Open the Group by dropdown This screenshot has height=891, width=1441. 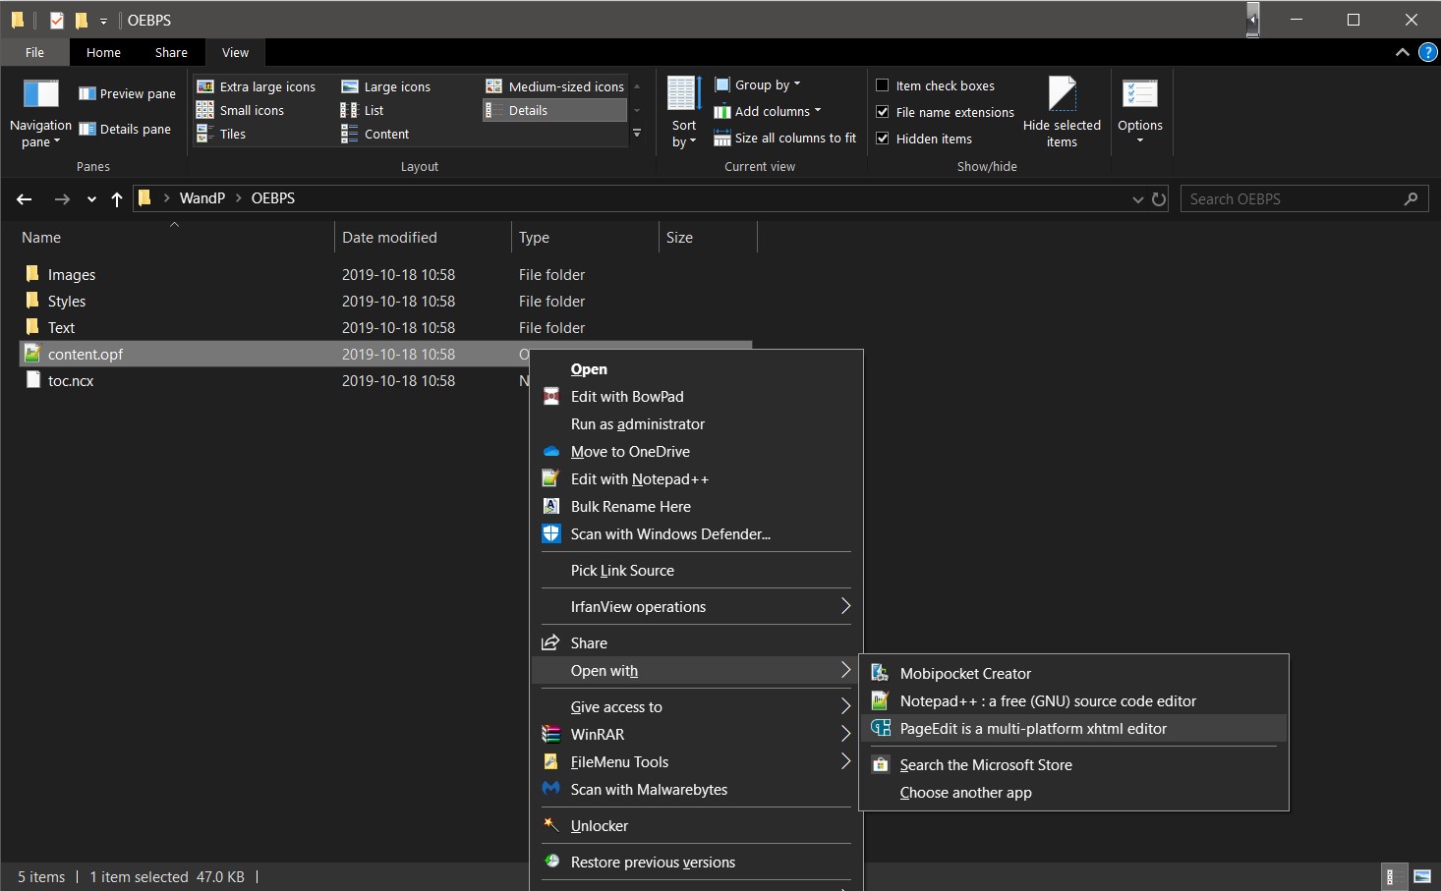tap(759, 85)
